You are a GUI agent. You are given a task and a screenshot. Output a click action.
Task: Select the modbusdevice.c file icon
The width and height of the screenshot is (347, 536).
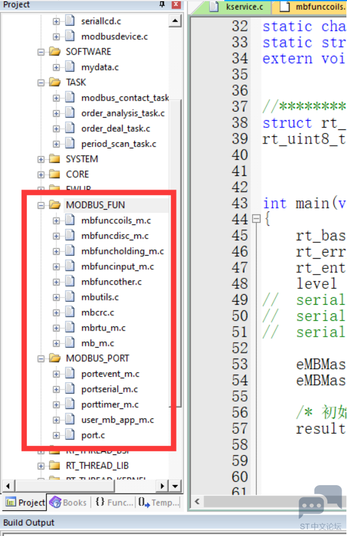70,36
